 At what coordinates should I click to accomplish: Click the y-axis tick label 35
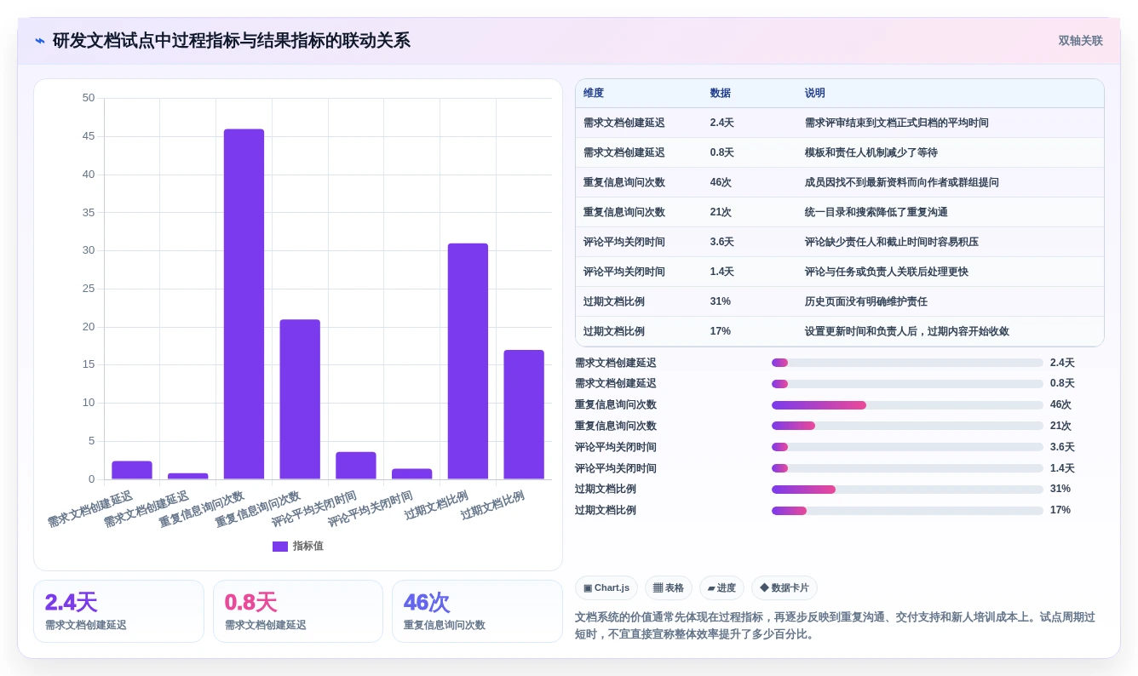coord(89,213)
